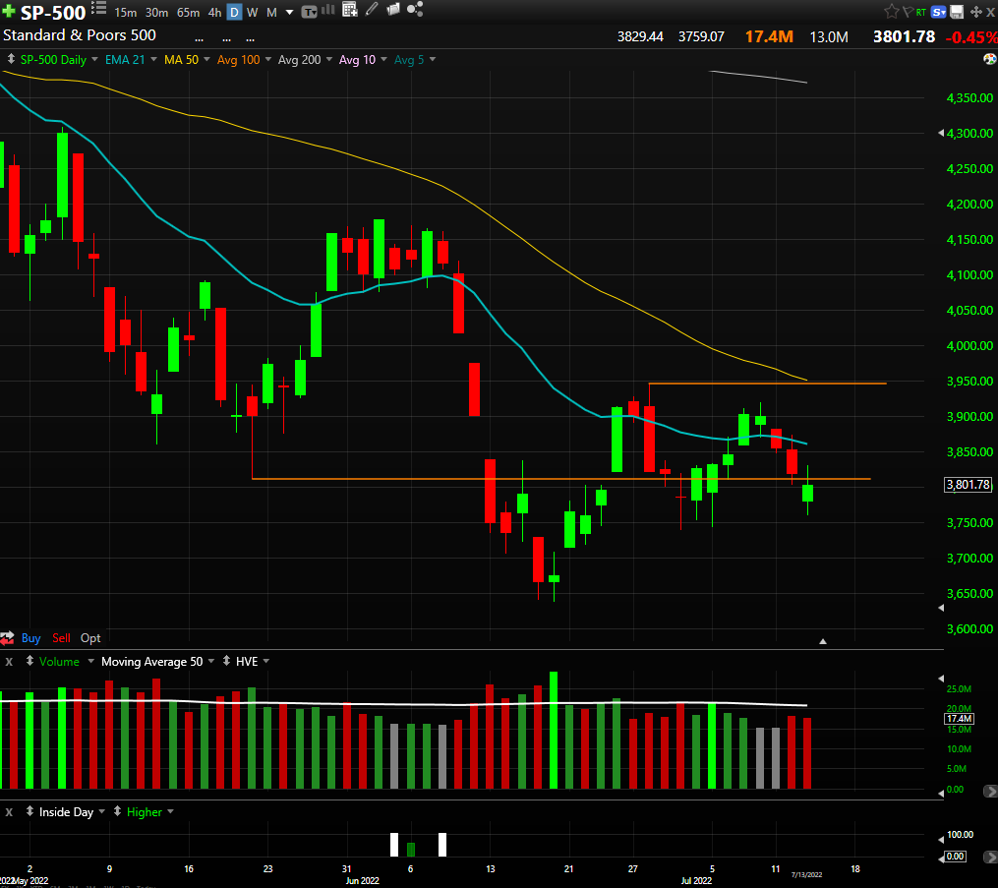This screenshot has height=888, width=998.
Task: Click the orange 17.4M volume value
Action: click(x=769, y=37)
